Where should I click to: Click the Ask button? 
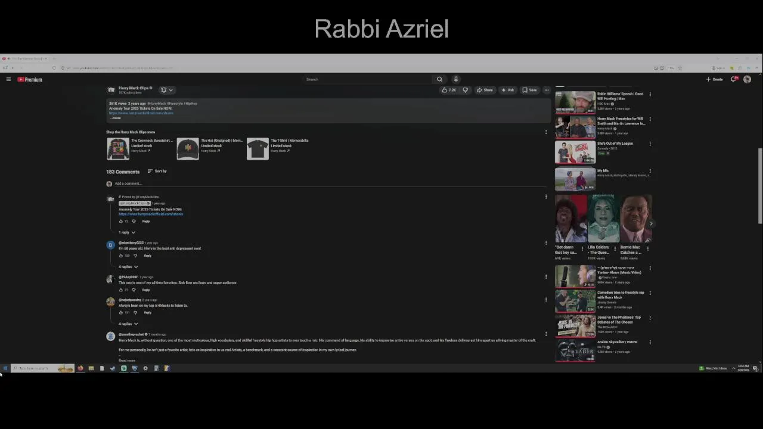point(507,90)
